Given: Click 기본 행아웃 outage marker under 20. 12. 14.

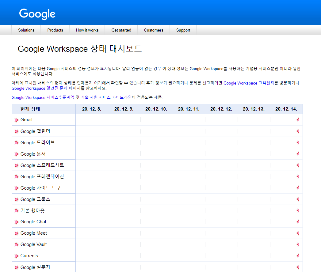Looking at the screenshot, I should click(x=298, y=210).
